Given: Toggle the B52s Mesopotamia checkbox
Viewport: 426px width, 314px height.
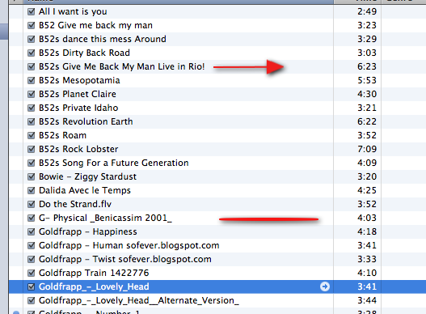Looking at the screenshot, I should tap(32, 81).
